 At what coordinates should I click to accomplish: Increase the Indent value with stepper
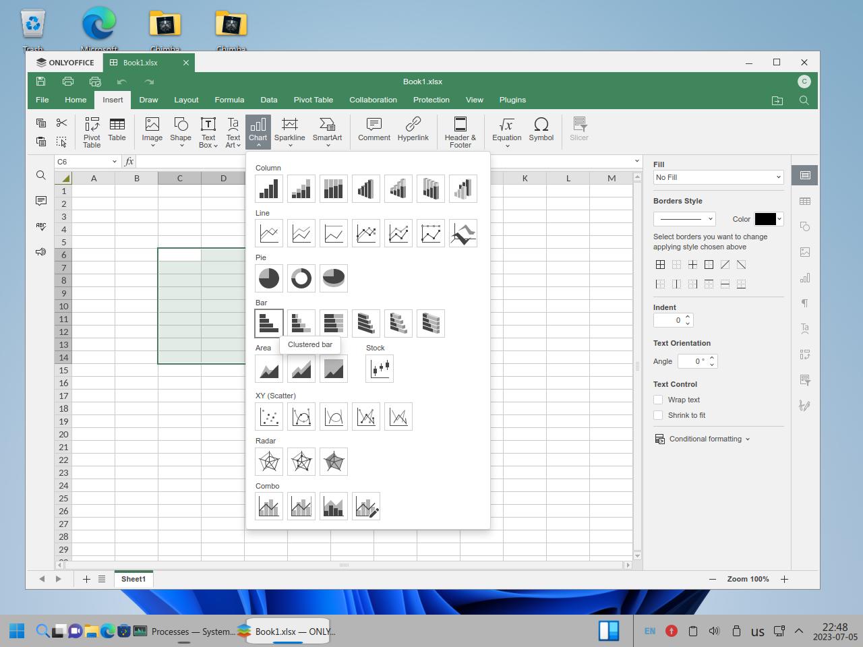point(688,317)
